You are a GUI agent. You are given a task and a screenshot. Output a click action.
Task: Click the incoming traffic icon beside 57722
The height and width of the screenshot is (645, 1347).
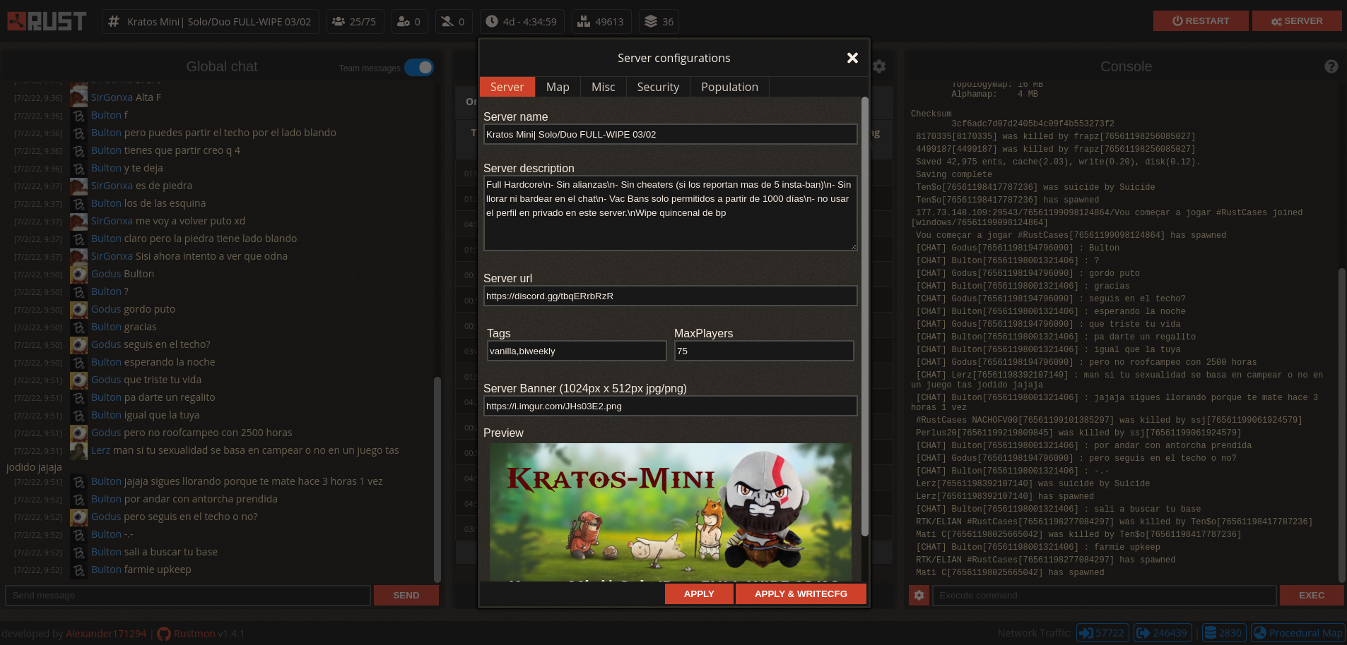click(1086, 633)
